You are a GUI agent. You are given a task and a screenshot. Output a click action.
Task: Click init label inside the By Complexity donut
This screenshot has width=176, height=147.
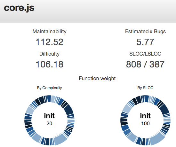coord(49,116)
